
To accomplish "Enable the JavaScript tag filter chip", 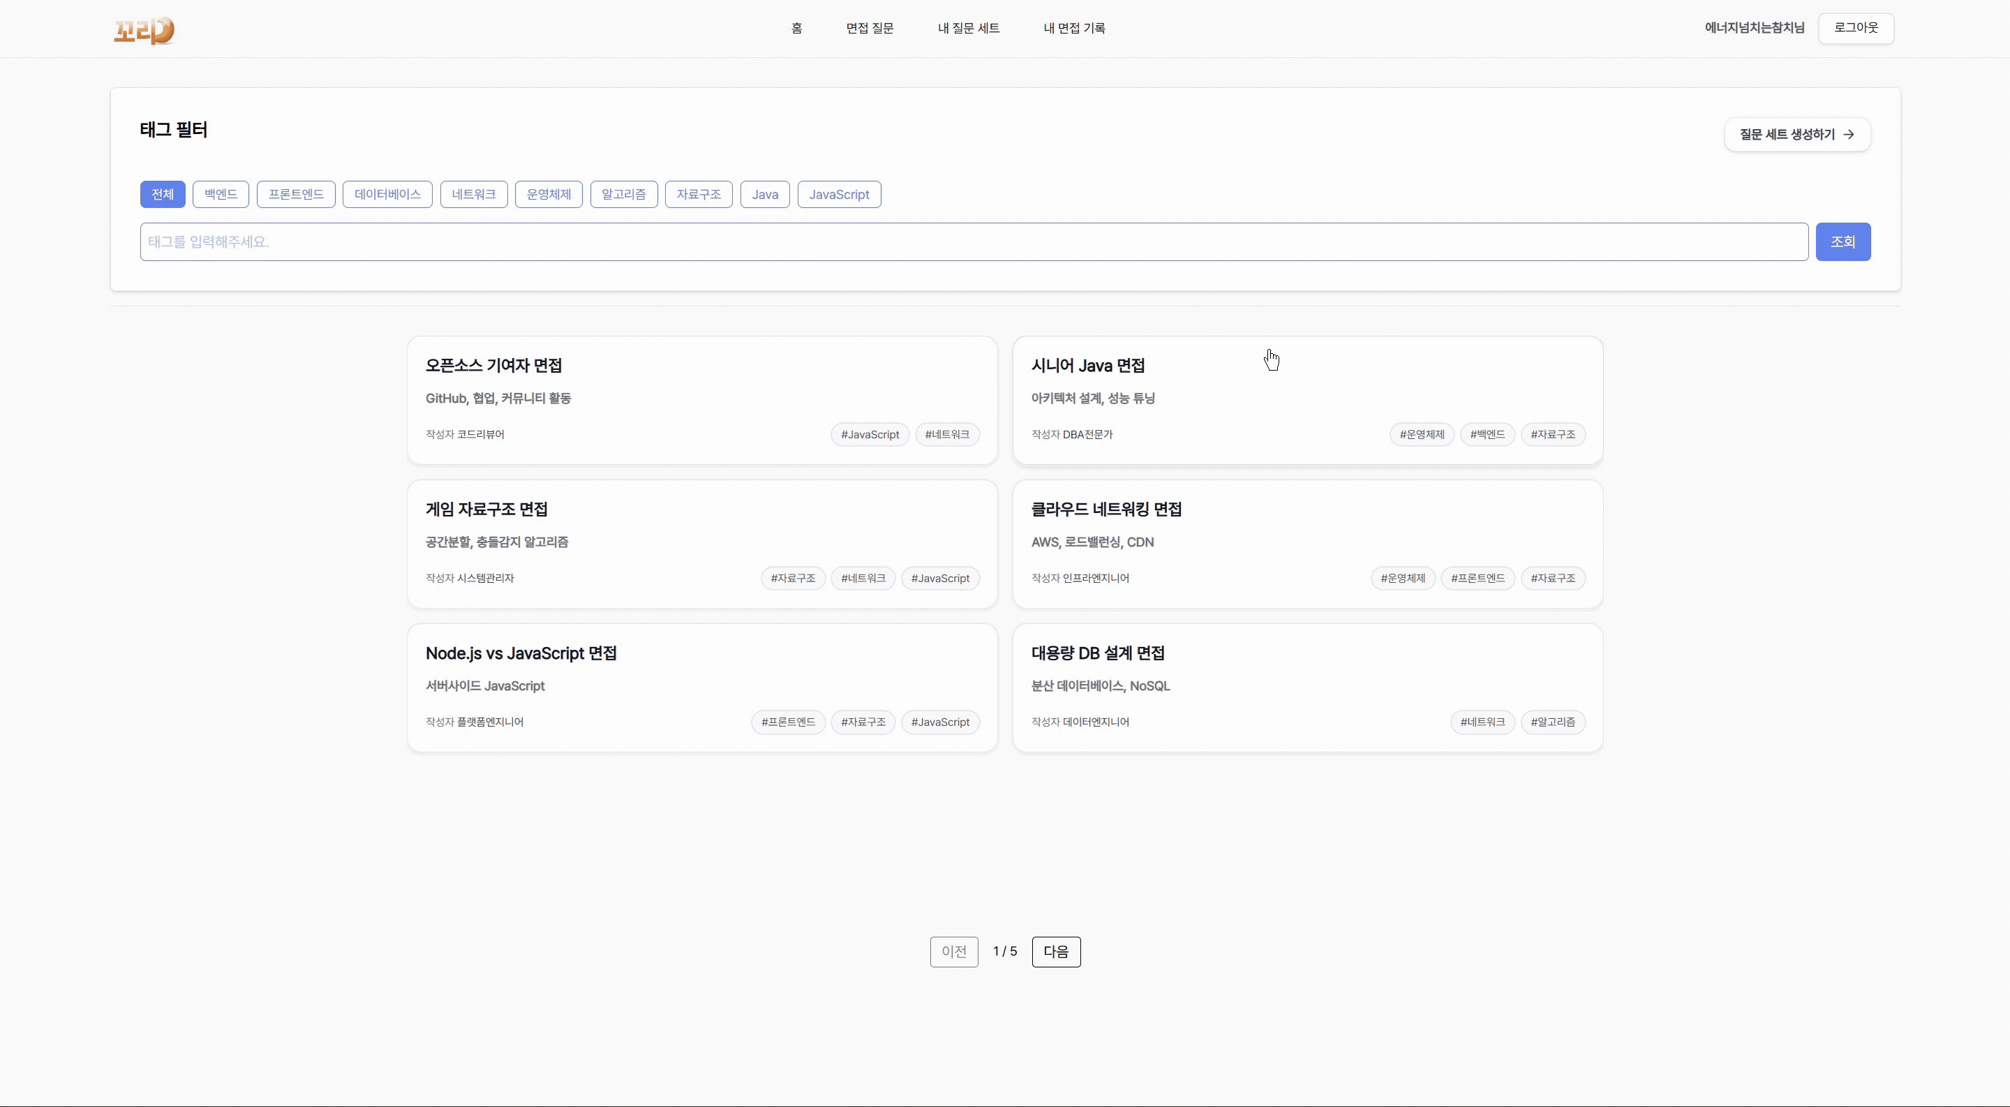I will 839,194.
